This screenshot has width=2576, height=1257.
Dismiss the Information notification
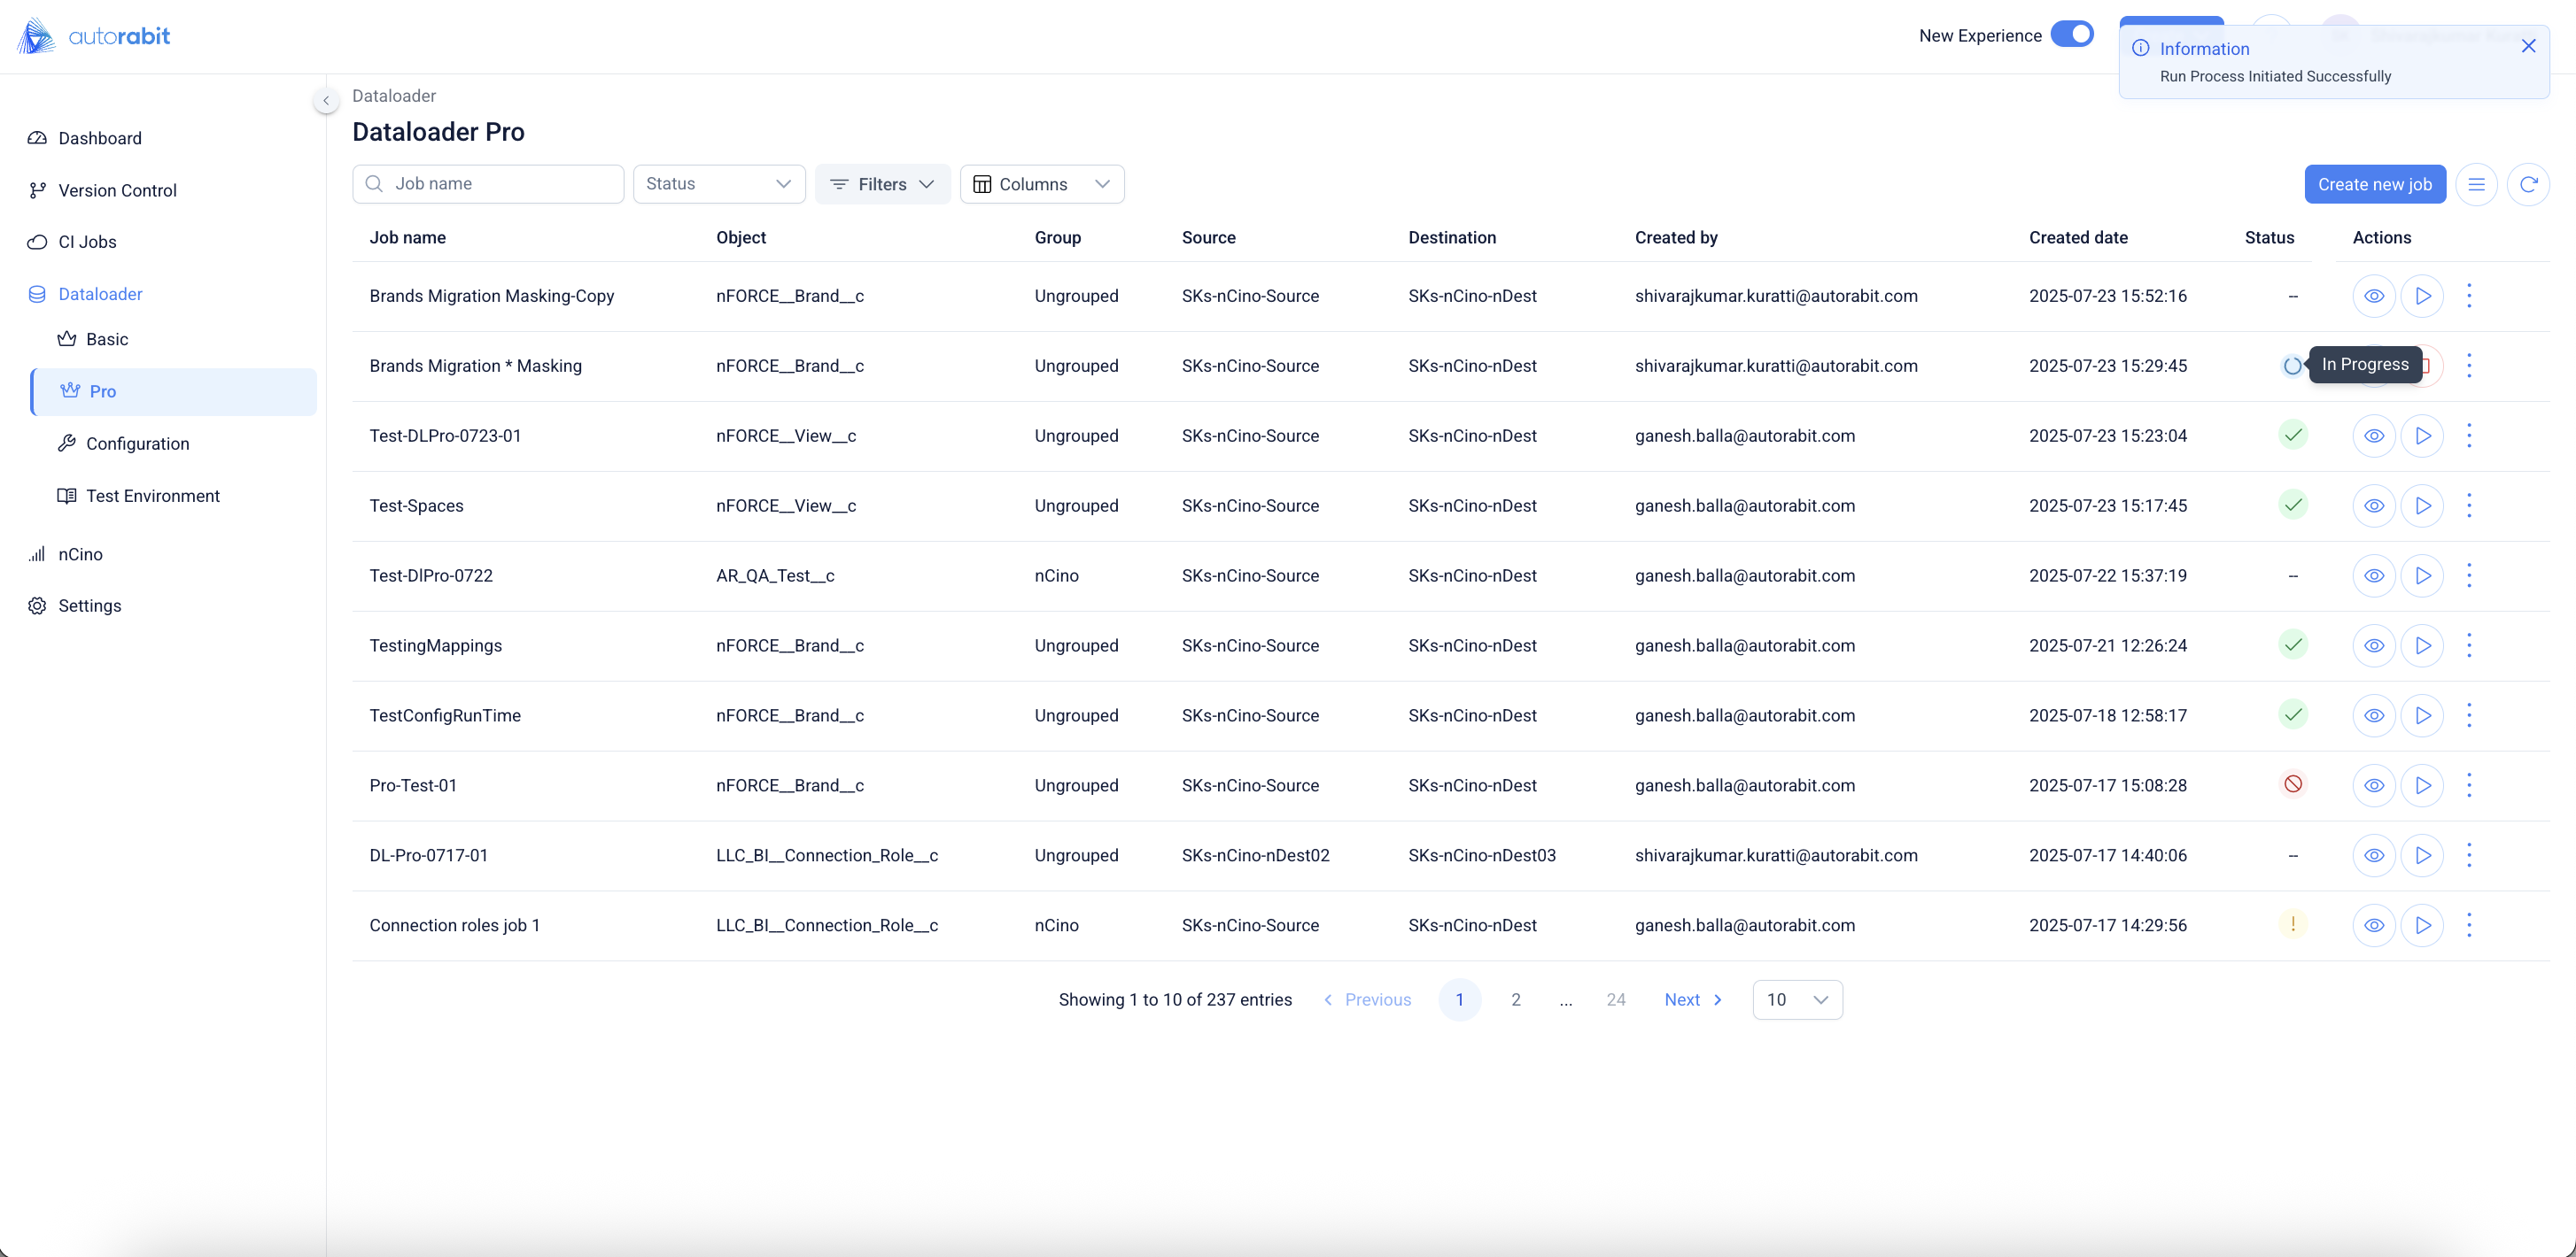2528,46
